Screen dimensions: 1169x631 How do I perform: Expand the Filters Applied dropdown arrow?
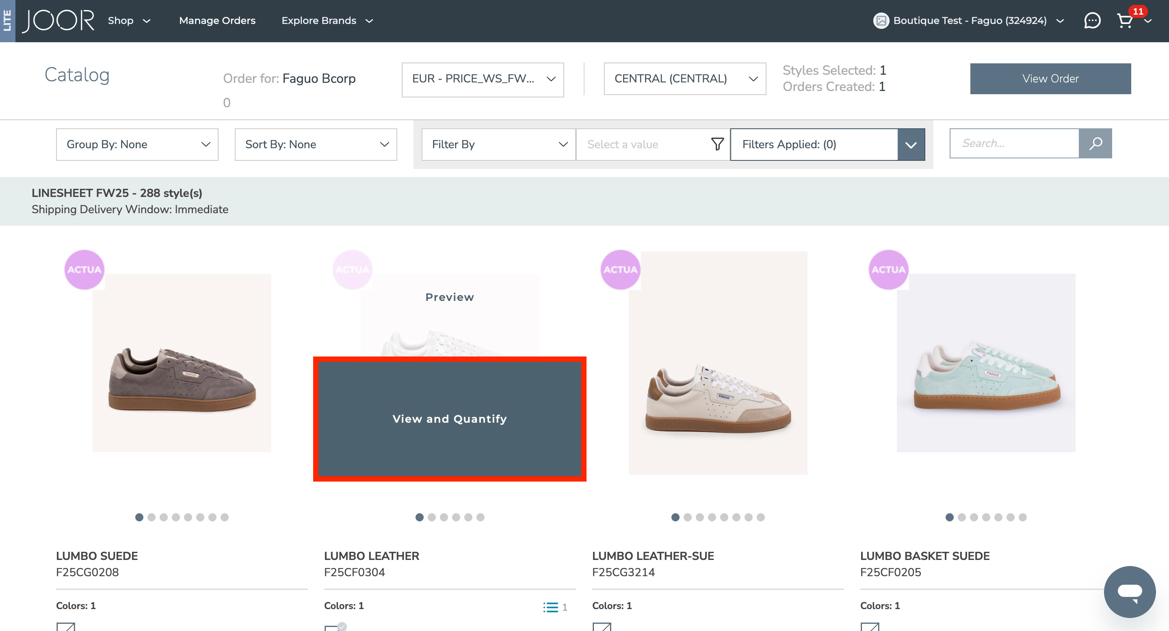[x=911, y=144]
